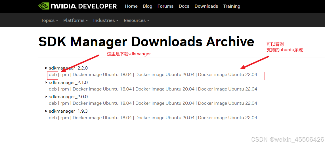The height and width of the screenshot is (145, 325).
Task: Download deb for sdkmanager_2.0.0
Action: pos(53,103)
